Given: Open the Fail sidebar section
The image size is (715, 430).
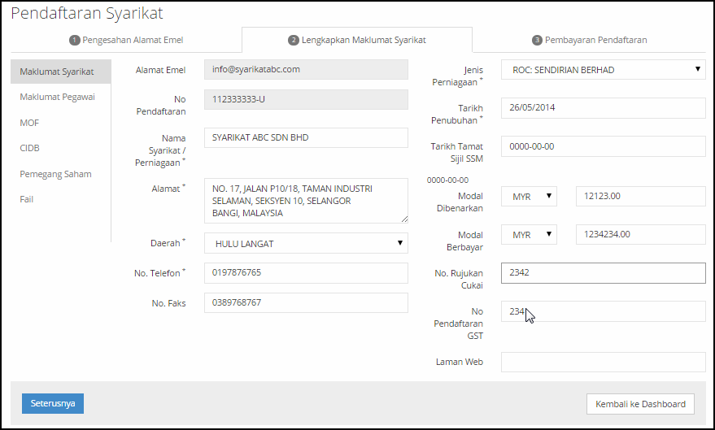Looking at the screenshot, I should pos(27,199).
